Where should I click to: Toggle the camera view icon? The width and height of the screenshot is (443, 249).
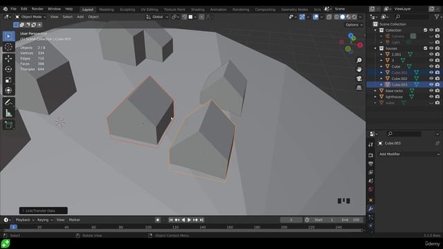(359, 78)
